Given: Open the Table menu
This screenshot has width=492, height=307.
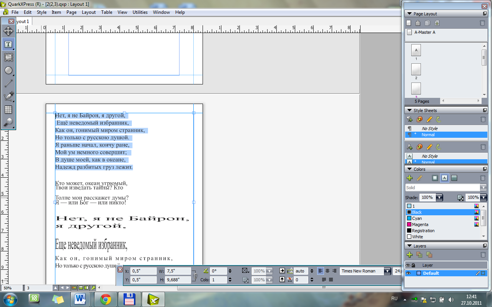Looking at the screenshot, I should pos(107,12).
